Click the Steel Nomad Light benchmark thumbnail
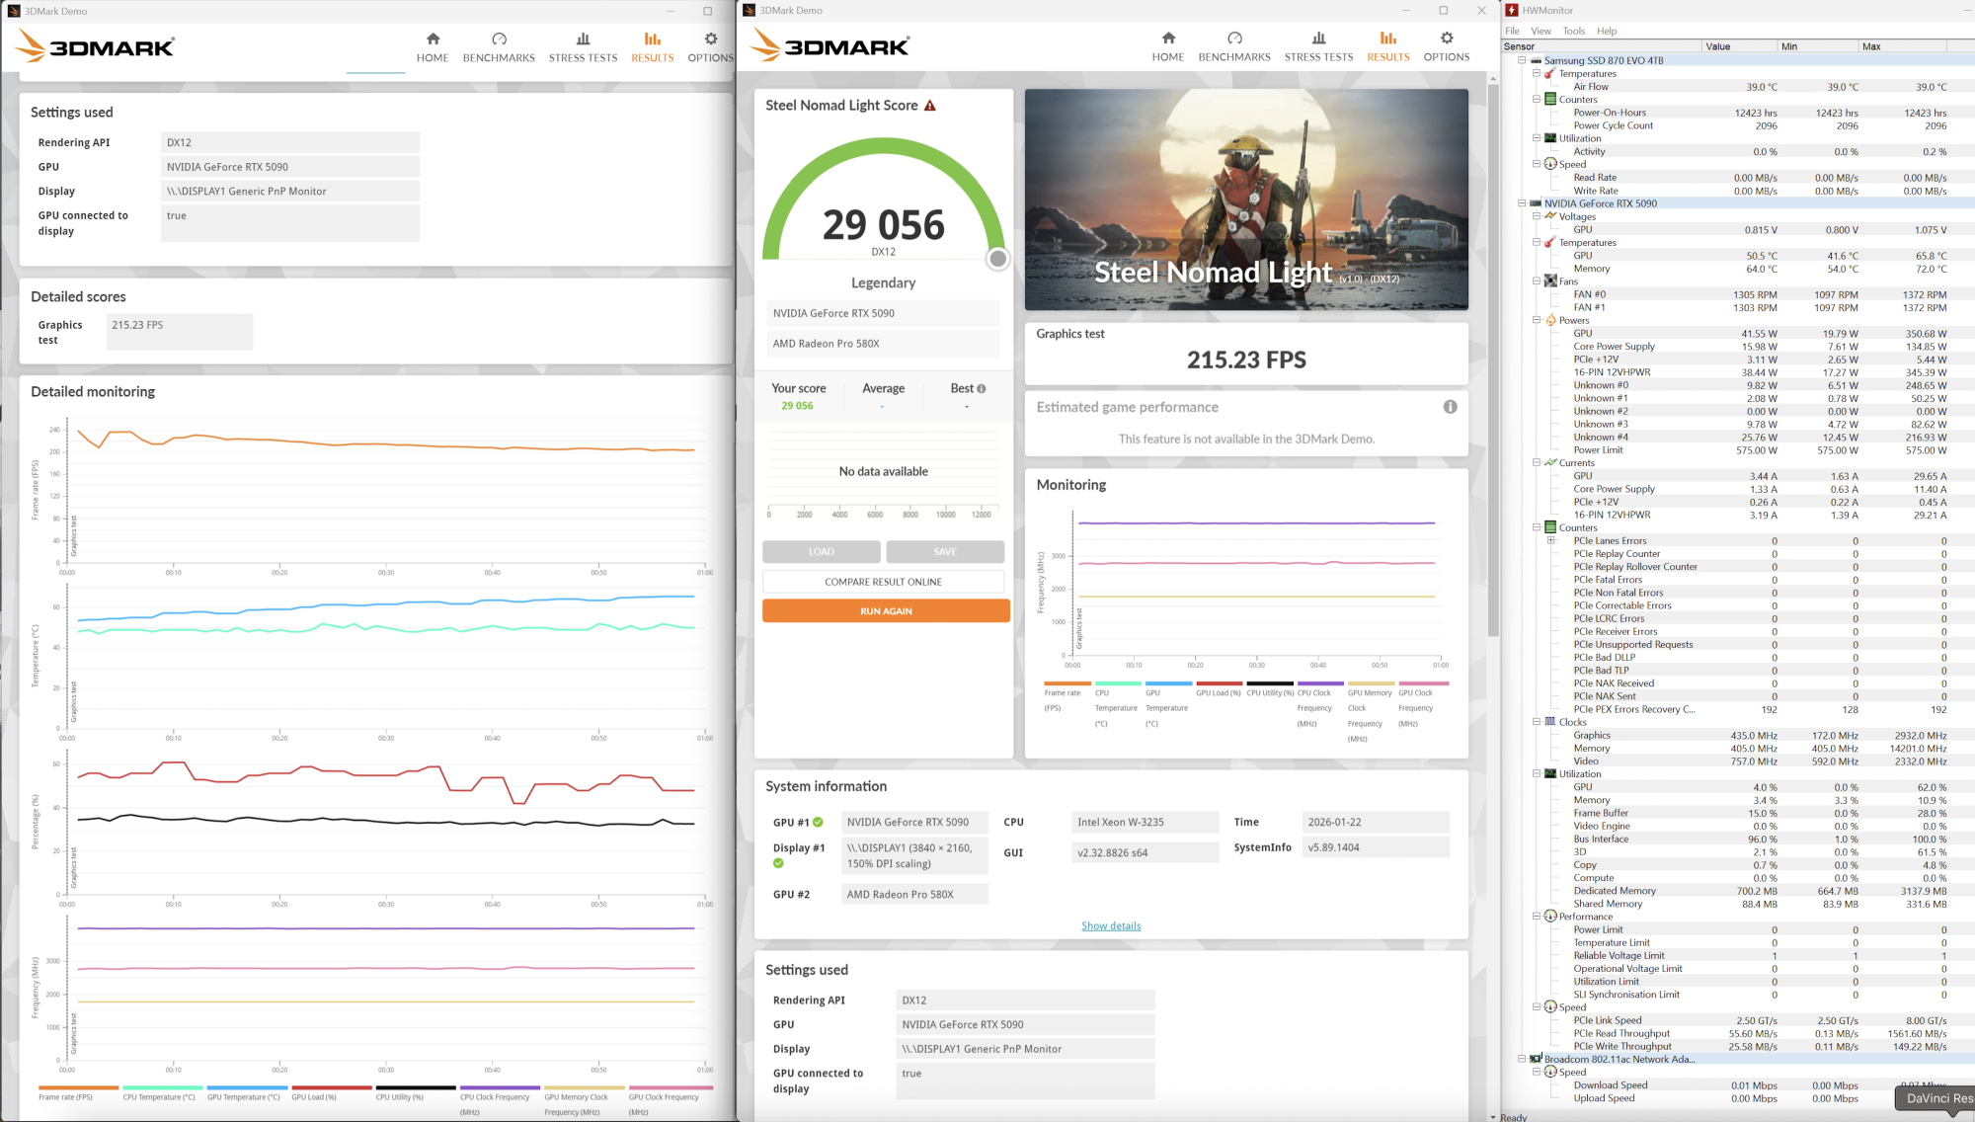Image resolution: width=1975 pixels, height=1122 pixels. [x=1246, y=200]
